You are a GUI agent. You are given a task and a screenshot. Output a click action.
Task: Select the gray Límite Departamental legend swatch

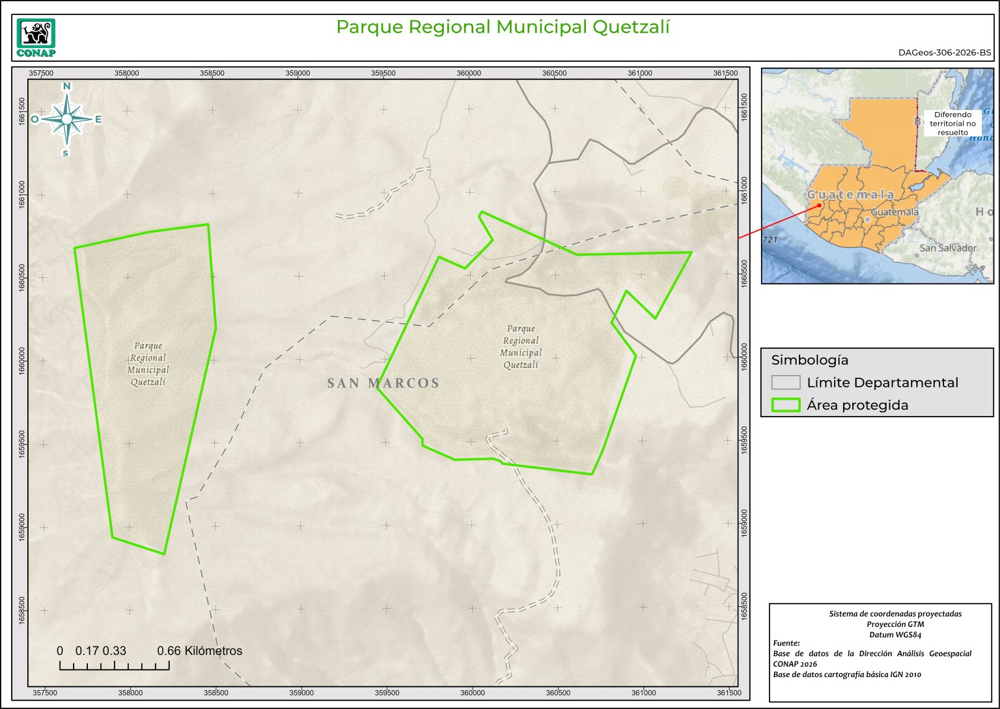785,382
